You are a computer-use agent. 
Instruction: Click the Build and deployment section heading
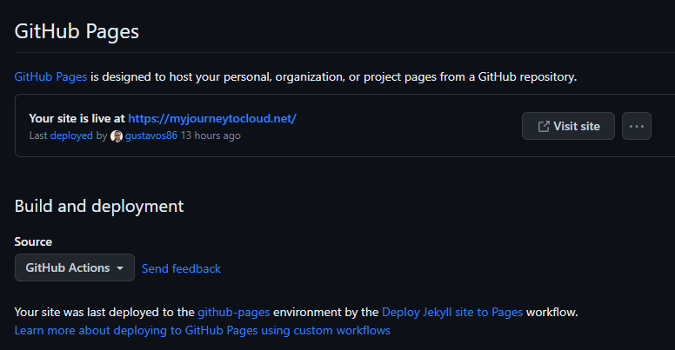pos(99,206)
